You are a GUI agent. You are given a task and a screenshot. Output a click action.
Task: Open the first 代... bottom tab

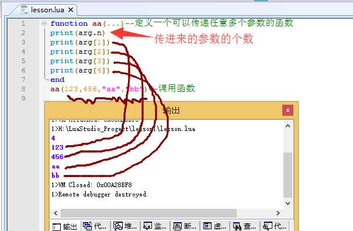[x=95, y=226]
